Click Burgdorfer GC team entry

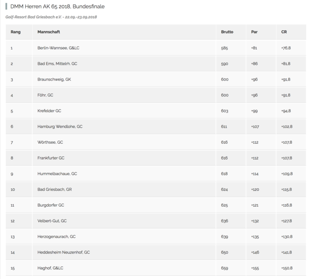point(51,205)
